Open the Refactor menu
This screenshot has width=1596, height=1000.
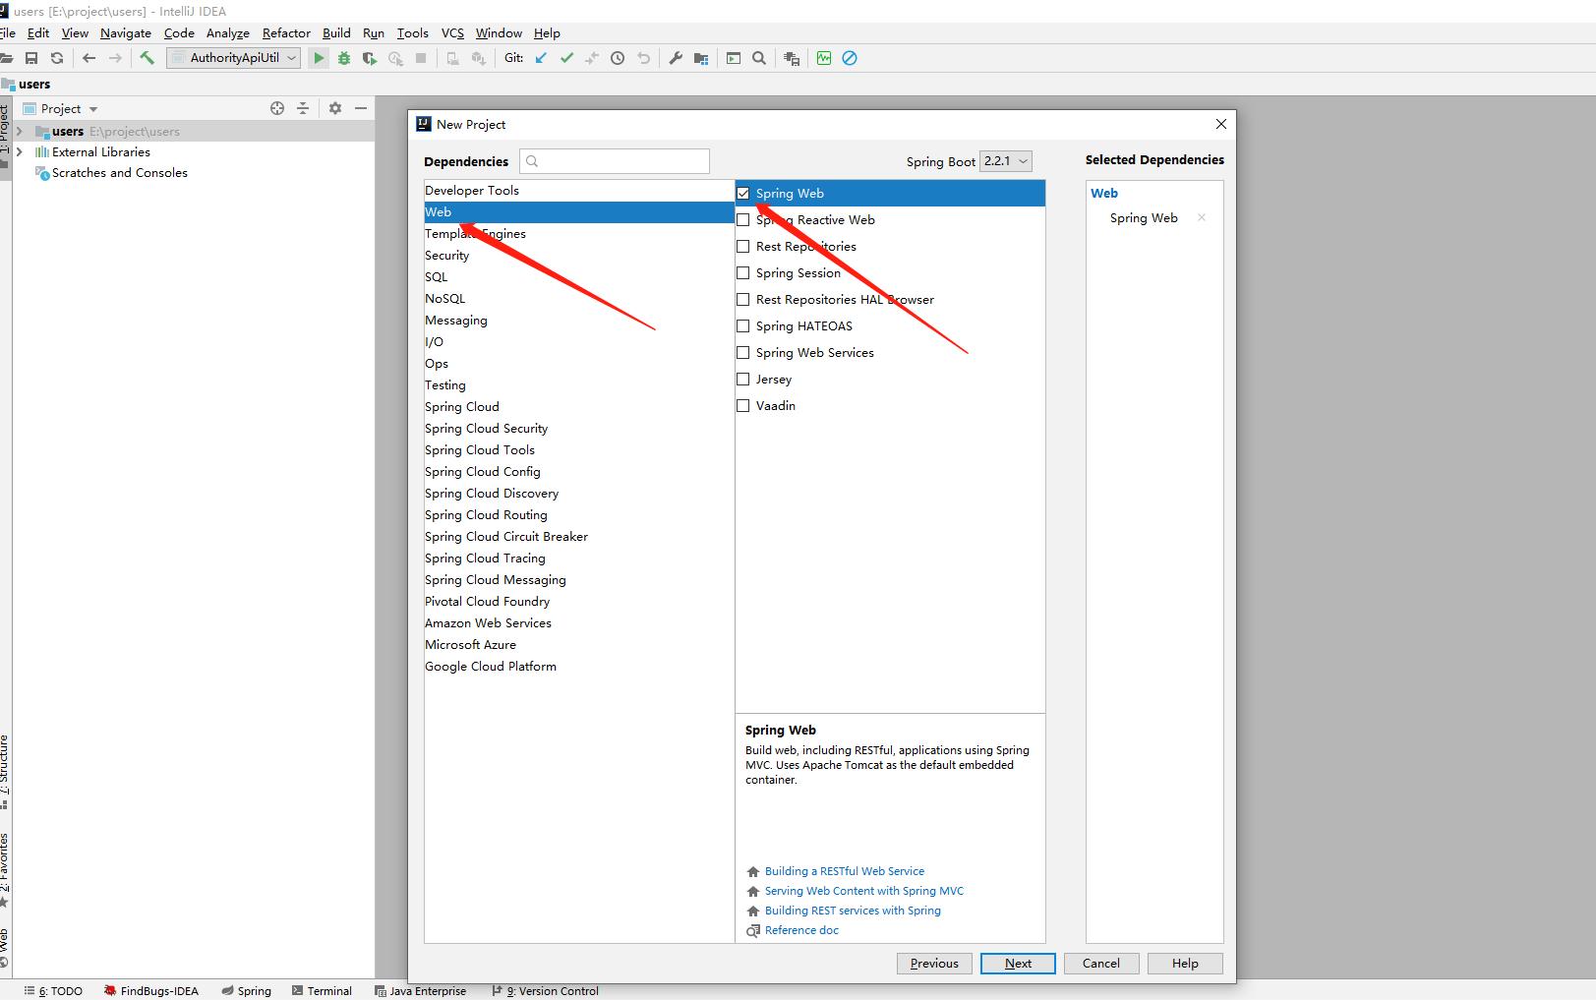286,33
